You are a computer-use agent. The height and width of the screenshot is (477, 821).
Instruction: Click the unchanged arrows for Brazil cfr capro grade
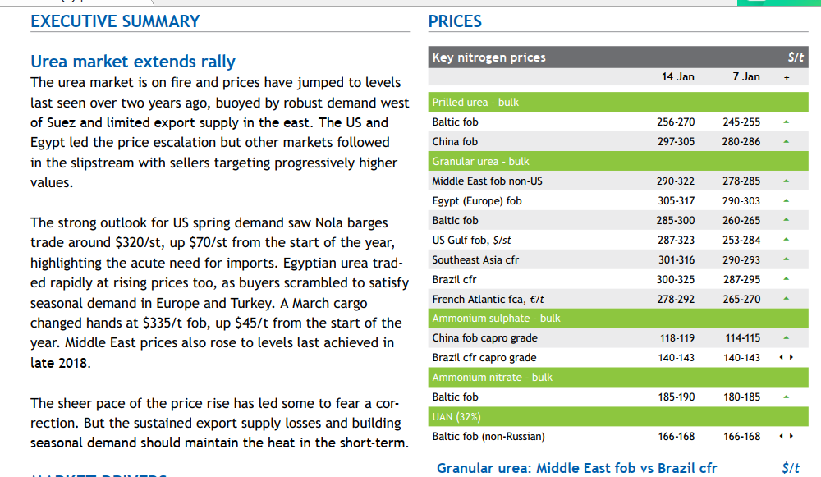[786, 357]
